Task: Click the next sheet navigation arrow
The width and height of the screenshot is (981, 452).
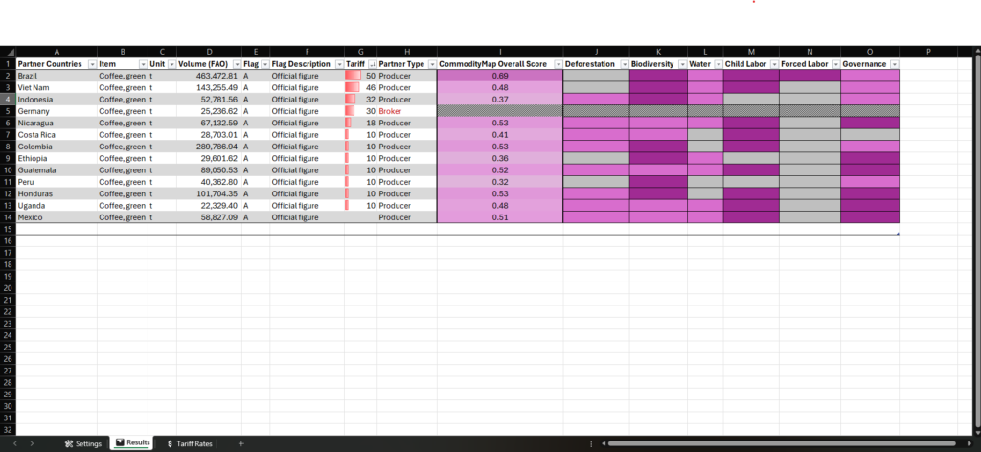Action: click(x=32, y=443)
